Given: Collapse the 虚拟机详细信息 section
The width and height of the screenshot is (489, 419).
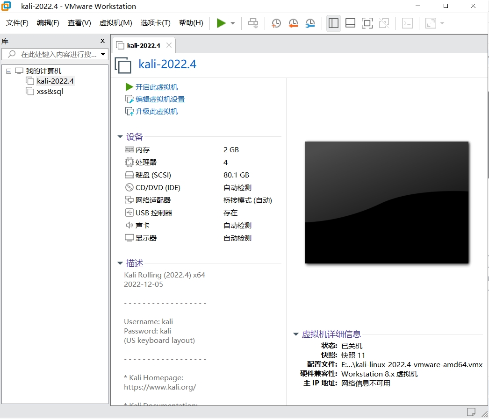Looking at the screenshot, I should pyautogui.click(x=295, y=334).
